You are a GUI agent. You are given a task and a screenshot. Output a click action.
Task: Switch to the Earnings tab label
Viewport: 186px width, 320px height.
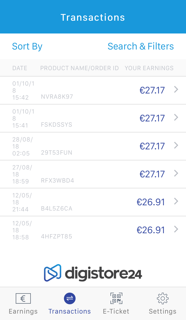23,311
